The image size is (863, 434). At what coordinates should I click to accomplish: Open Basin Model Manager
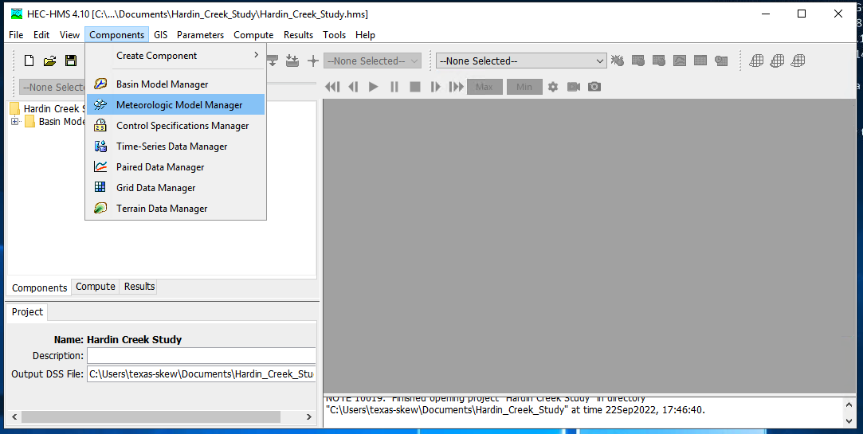point(175,84)
